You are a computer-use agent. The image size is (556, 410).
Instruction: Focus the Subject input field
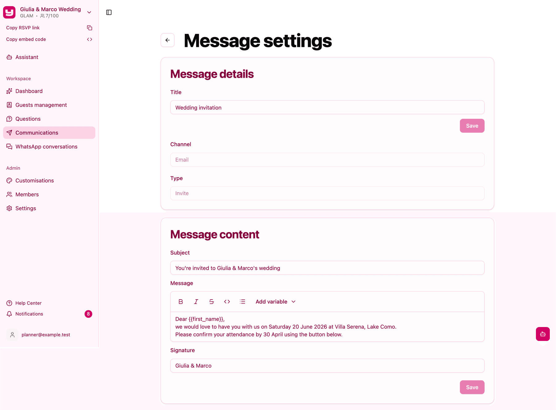327,268
